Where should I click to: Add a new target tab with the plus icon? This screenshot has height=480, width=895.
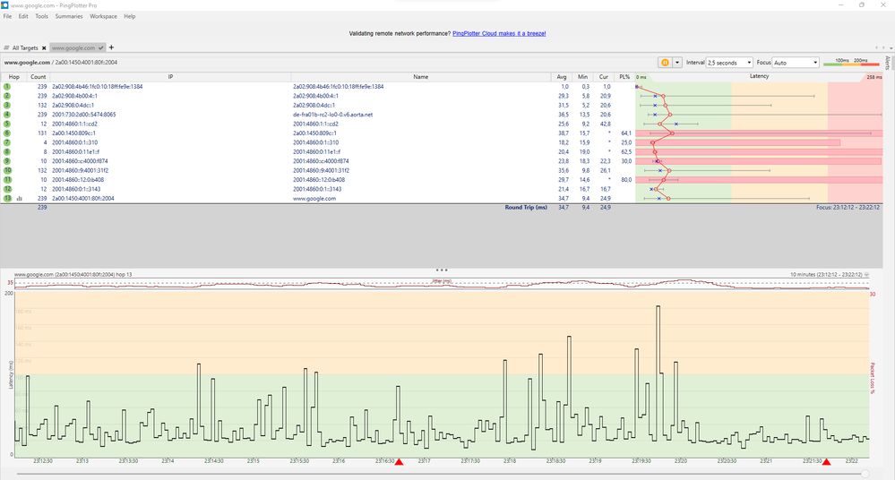point(111,47)
